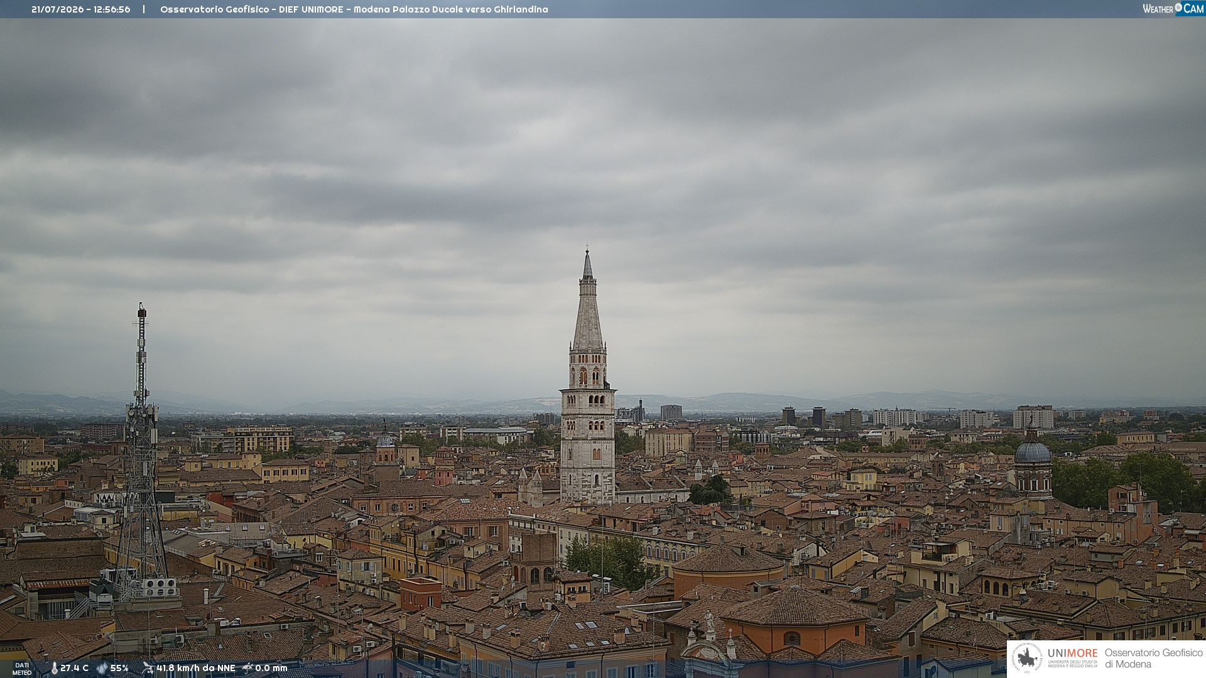
Task: Click the wind anemometer icon
Action: (148, 668)
